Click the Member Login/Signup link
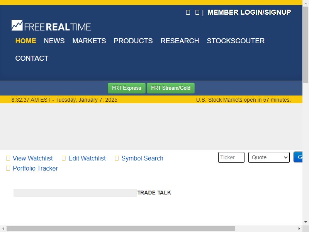This screenshot has width=309, height=232. click(249, 12)
